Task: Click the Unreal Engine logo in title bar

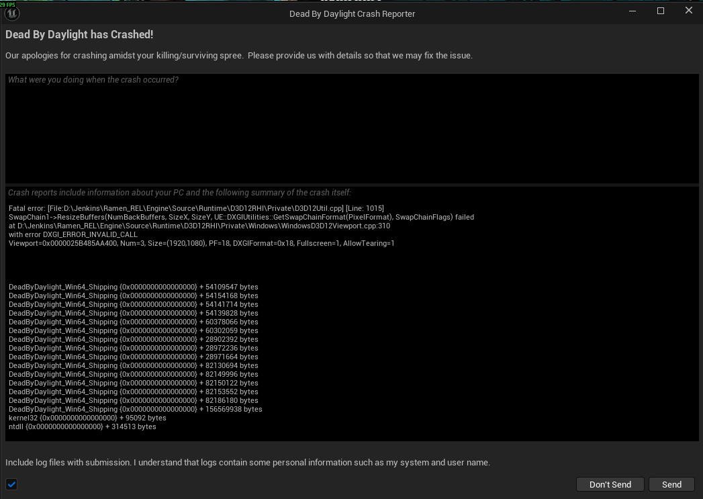Action: [12, 14]
